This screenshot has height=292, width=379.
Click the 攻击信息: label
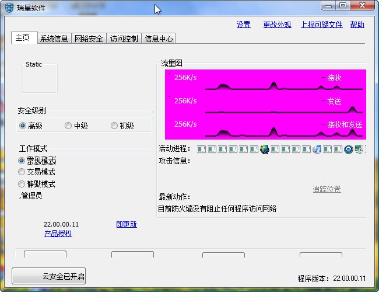(174, 161)
